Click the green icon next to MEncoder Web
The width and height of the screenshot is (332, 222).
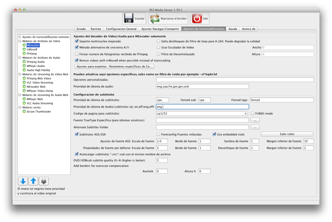(24, 86)
